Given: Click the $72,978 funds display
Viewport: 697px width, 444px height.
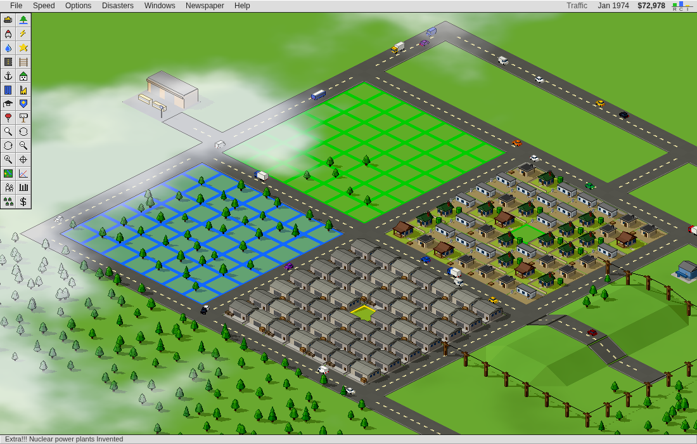Looking at the screenshot, I should click(651, 6).
